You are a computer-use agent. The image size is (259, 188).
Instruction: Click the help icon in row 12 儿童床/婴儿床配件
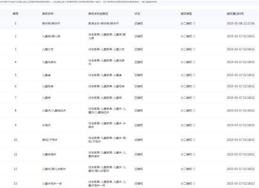(194, 169)
